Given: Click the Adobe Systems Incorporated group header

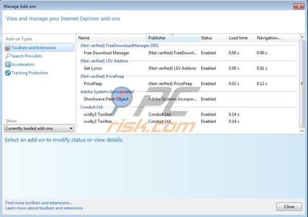Looking at the screenshot, I should tap(107, 92).
